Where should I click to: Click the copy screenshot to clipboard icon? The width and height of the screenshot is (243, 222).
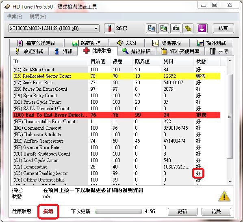coord(163,28)
